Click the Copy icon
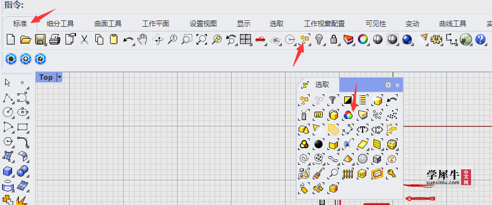The width and height of the screenshot is (492, 205). point(99,39)
